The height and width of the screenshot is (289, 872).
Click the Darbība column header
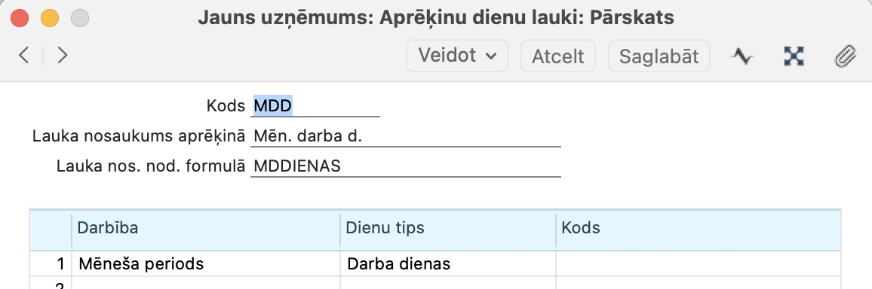coord(206,229)
